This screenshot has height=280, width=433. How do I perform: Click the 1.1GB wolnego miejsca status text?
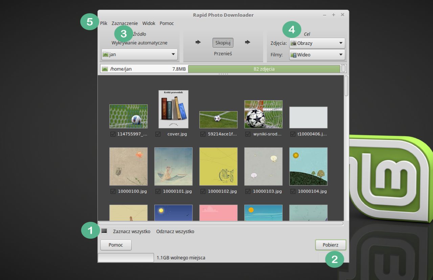[181, 258]
